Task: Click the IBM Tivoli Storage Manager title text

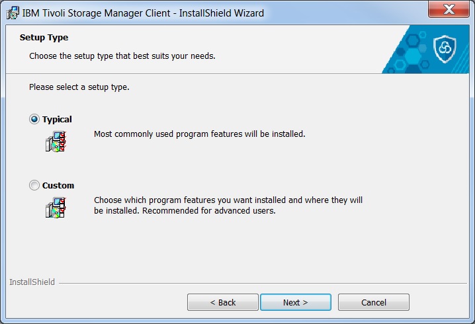Action: click(x=143, y=13)
